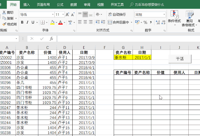The image size is (200, 136).
Task: Select yellow date cell 2017/1/1
Action: [142, 57]
